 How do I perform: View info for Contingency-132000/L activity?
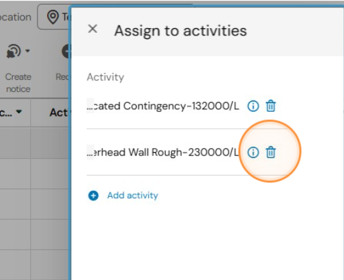[253, 106]
